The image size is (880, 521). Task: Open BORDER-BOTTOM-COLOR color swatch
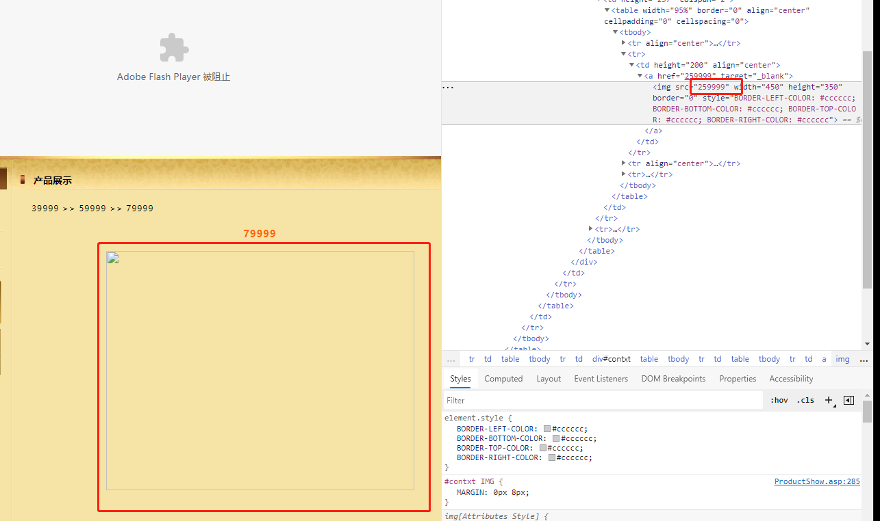click(x=556, y=438)
